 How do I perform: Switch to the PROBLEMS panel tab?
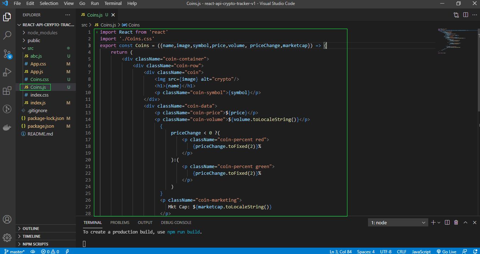[x=120, y=223]
